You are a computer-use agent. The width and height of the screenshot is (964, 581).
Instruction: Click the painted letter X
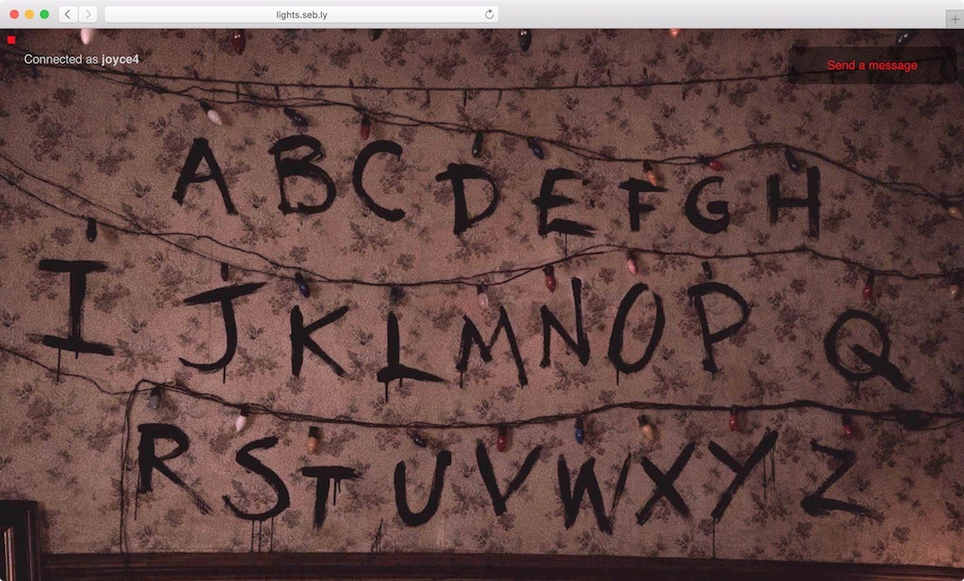[x=666, y=483]
